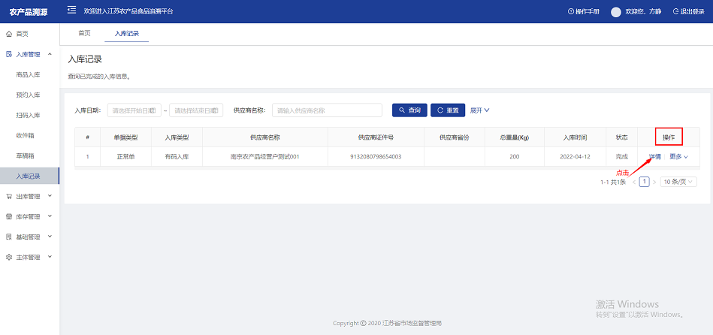Open 扫码入库 in the sidebar
Viewport: 713px width, 335px height.
(x=28, y=116)
